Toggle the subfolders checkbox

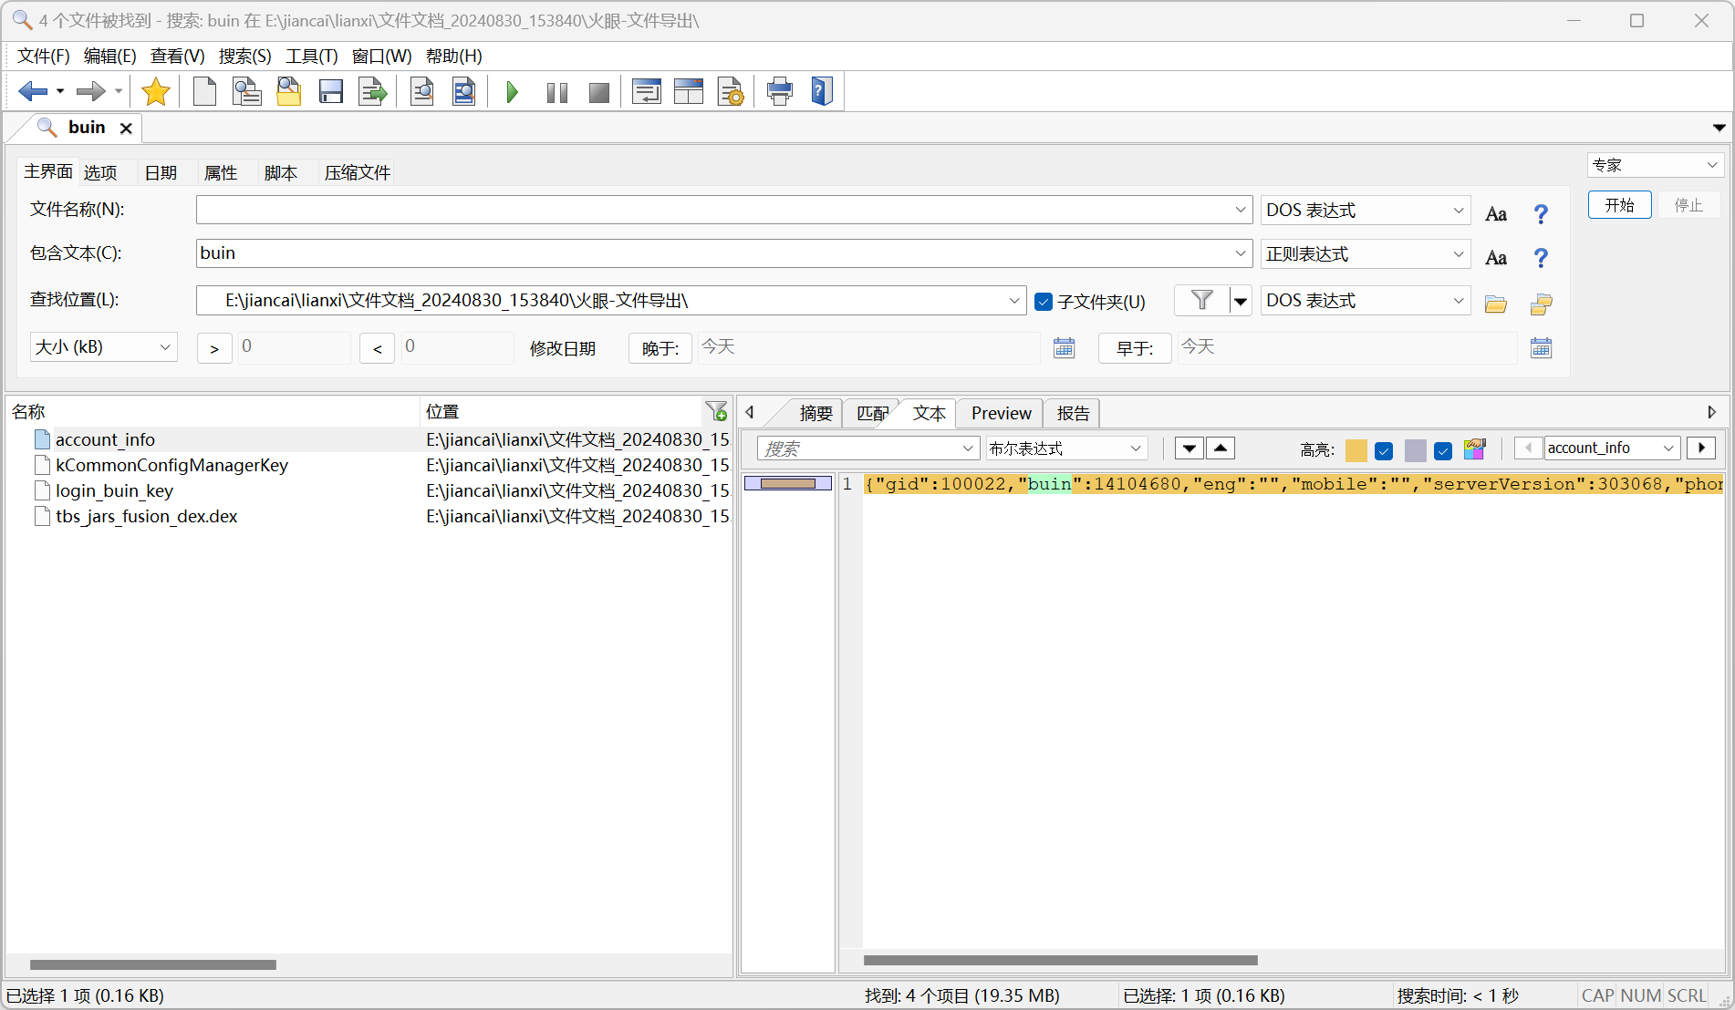tap(1044, 302)
